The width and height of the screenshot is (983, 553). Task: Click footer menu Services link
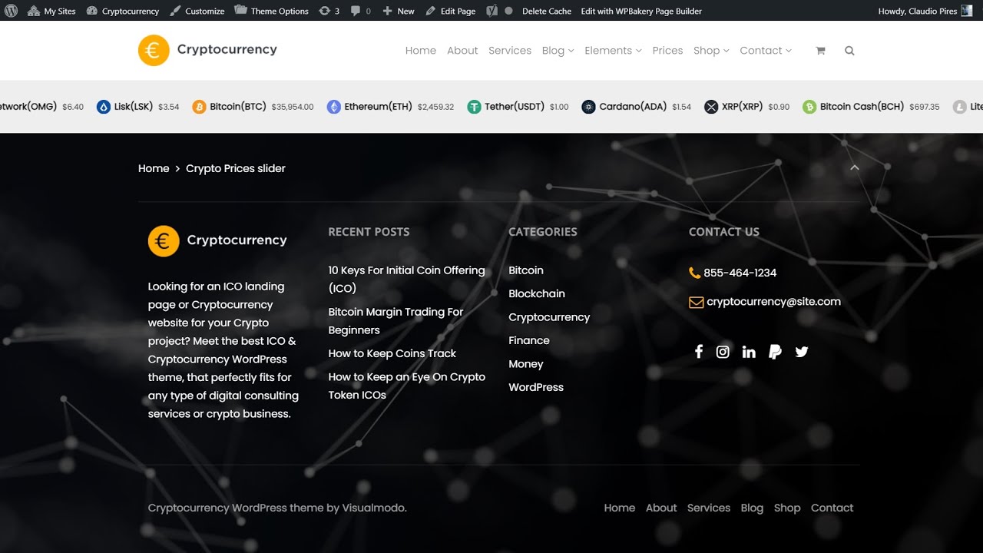click(x=709, y=508)
